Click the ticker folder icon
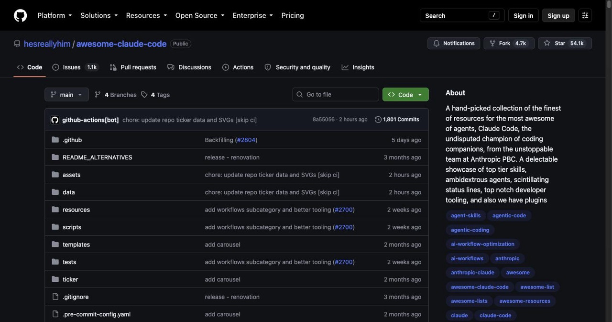 (x=55, y=279)
